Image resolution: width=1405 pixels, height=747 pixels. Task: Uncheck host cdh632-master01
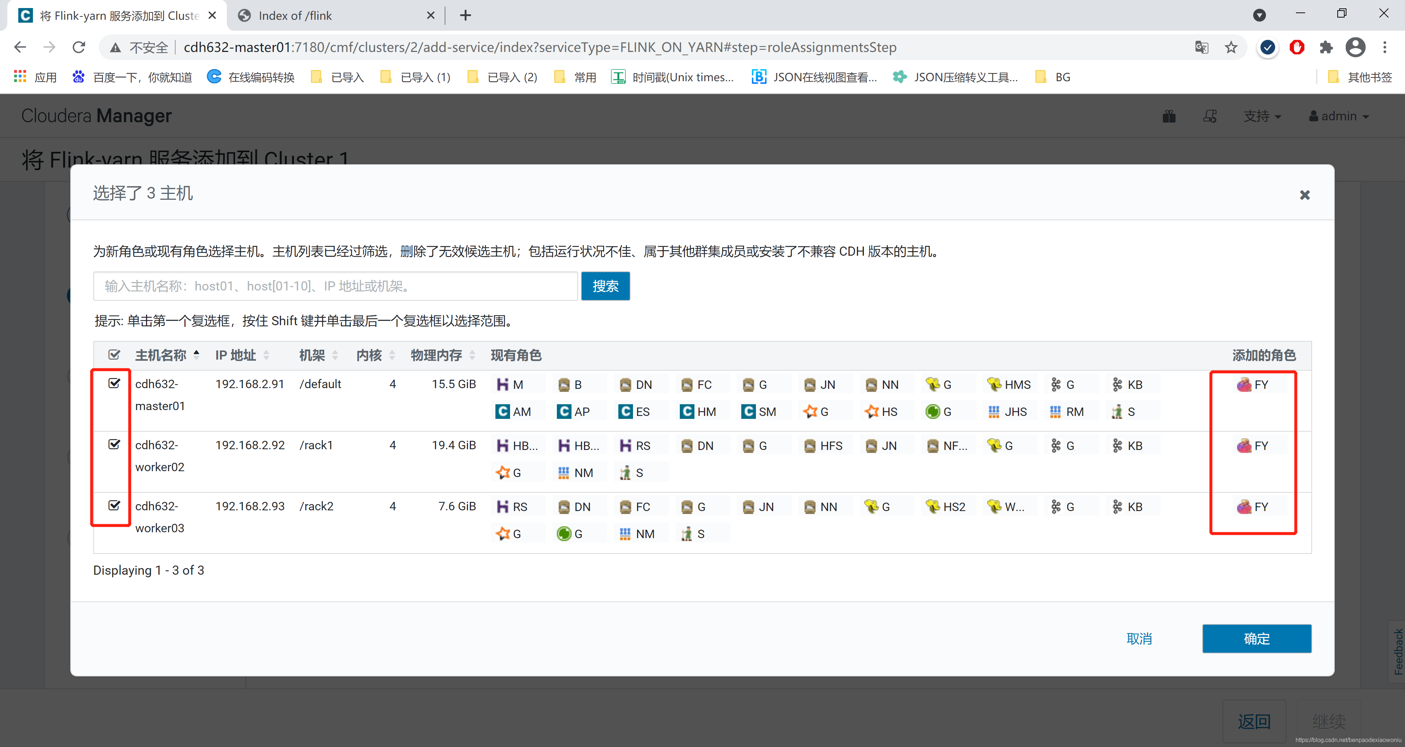pos(114,383)
